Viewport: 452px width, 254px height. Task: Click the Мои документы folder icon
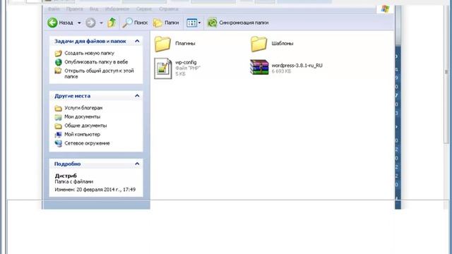(58, 117)
